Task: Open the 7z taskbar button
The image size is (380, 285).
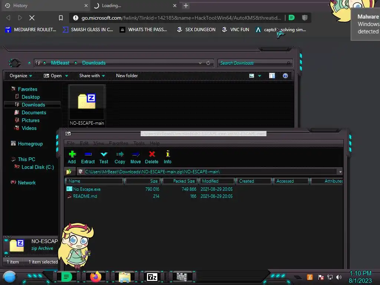Action: point(152,277)
